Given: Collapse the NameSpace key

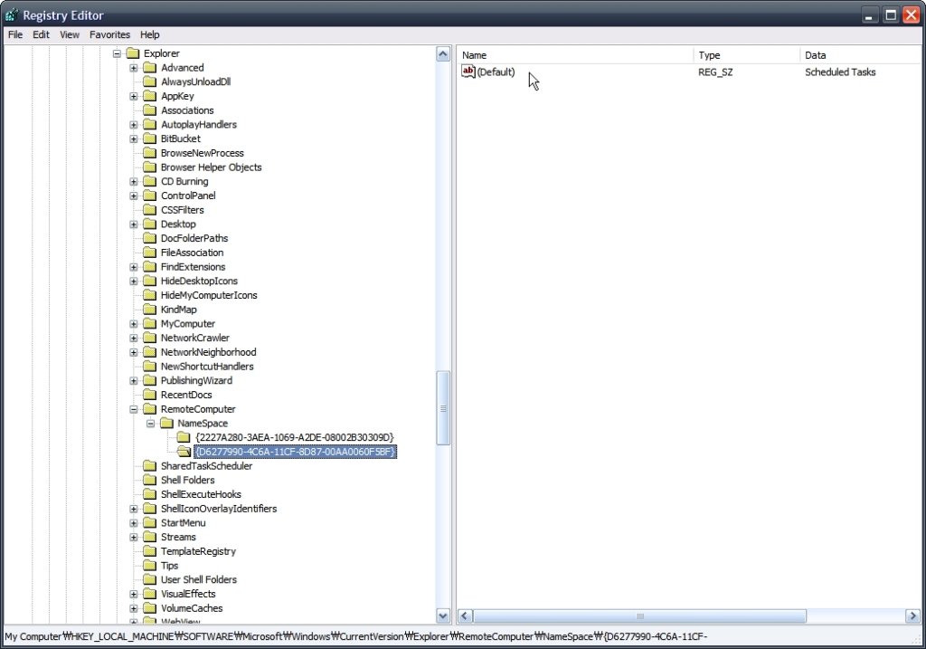Looking at the screenshot, I should tap(151, 424).
